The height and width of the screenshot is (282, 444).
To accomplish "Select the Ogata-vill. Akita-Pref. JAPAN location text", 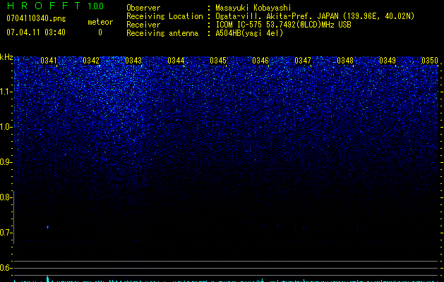I will pos(315,16).
